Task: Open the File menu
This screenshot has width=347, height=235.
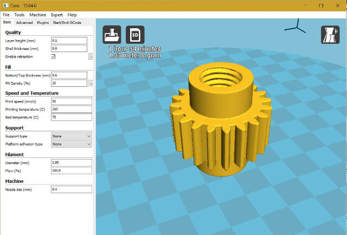Action: tap(6, 15)
